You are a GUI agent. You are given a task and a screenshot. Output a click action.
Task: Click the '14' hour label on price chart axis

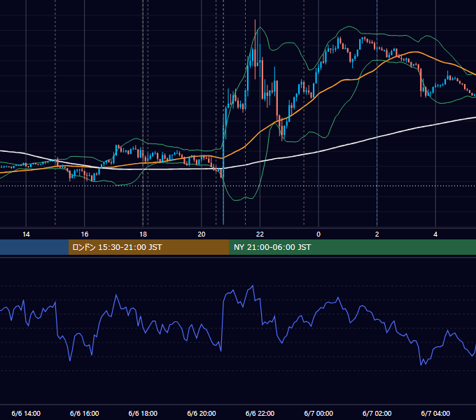tap(26, 234)
